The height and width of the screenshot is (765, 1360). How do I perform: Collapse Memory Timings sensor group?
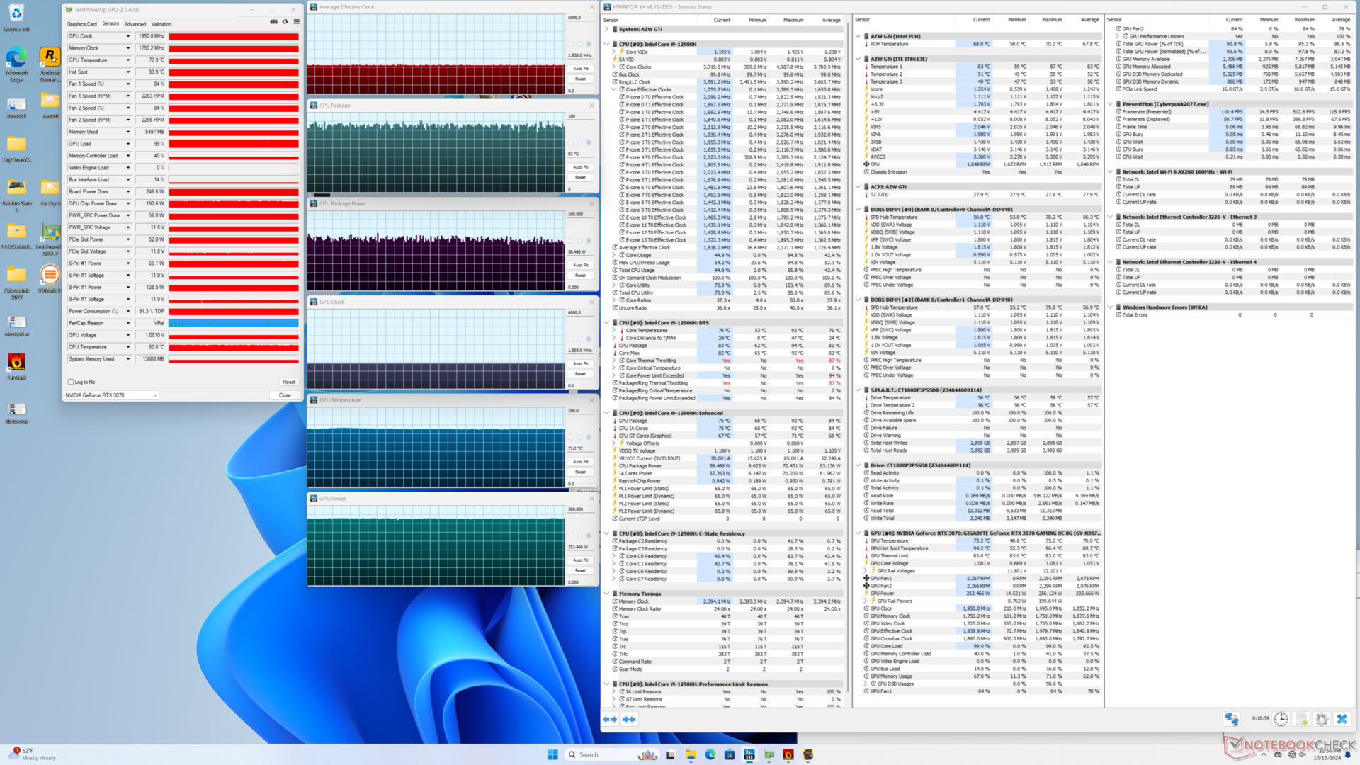(607, 594)
